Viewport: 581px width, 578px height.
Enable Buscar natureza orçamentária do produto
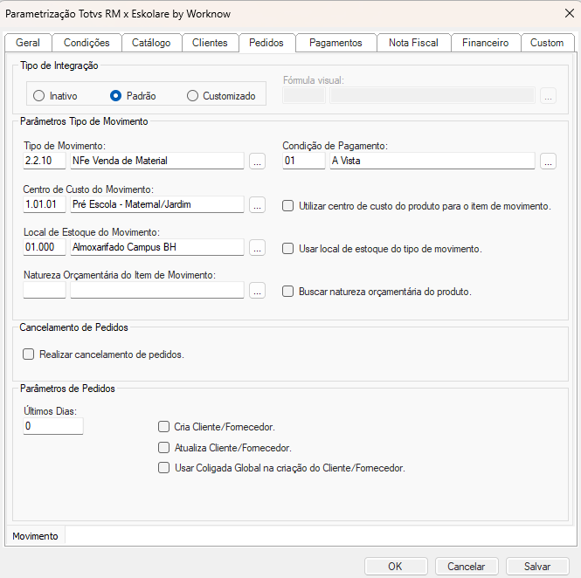287,292
